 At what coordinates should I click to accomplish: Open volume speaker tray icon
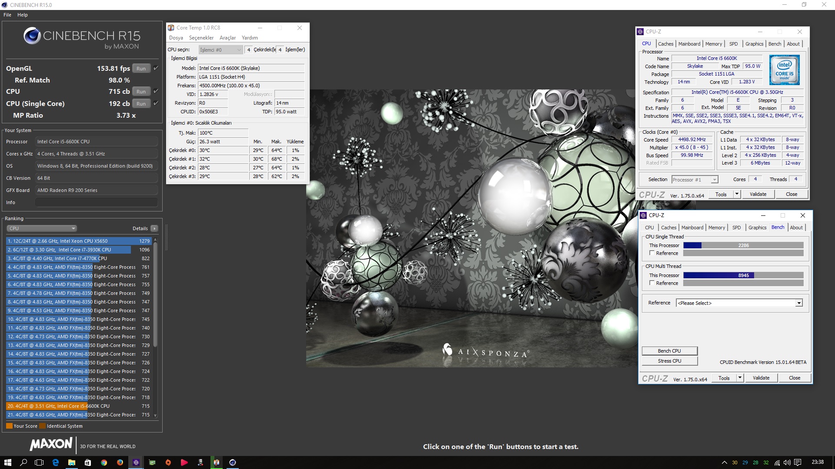(x=787, y=462)
